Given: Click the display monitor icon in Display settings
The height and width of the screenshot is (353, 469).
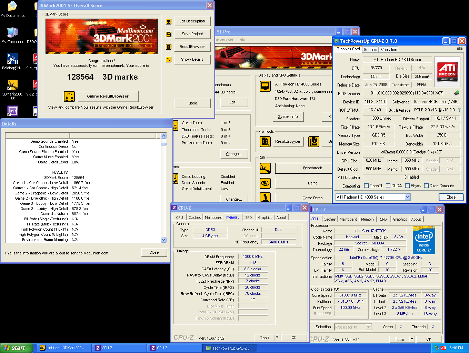Looking at the screenshot, I should [265, 86].
